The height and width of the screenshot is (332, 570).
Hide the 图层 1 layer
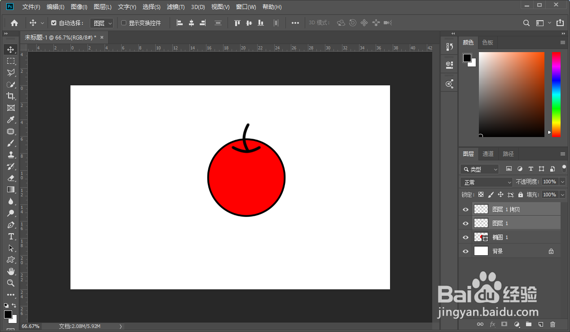click(x=465, y=223)
